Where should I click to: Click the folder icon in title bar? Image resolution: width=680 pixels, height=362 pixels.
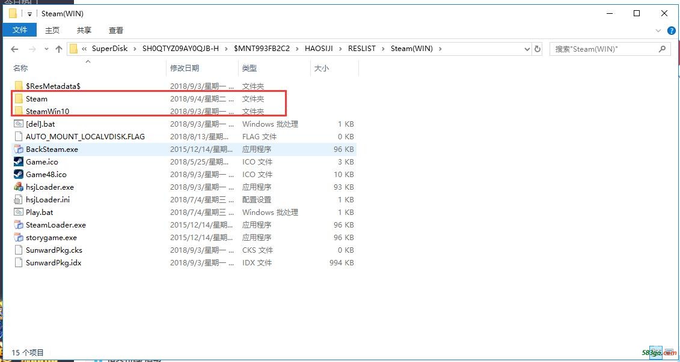tap(13, 13)
